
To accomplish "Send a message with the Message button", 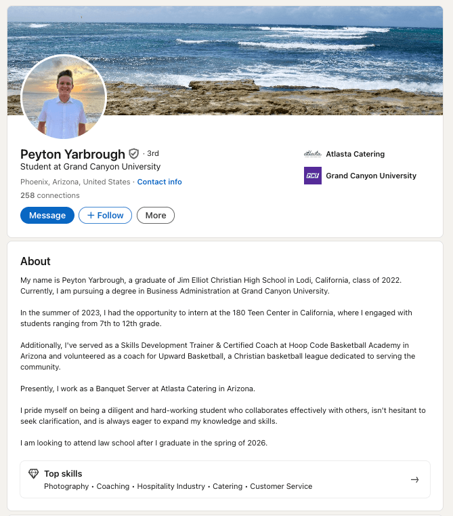I will coord(47,216).
